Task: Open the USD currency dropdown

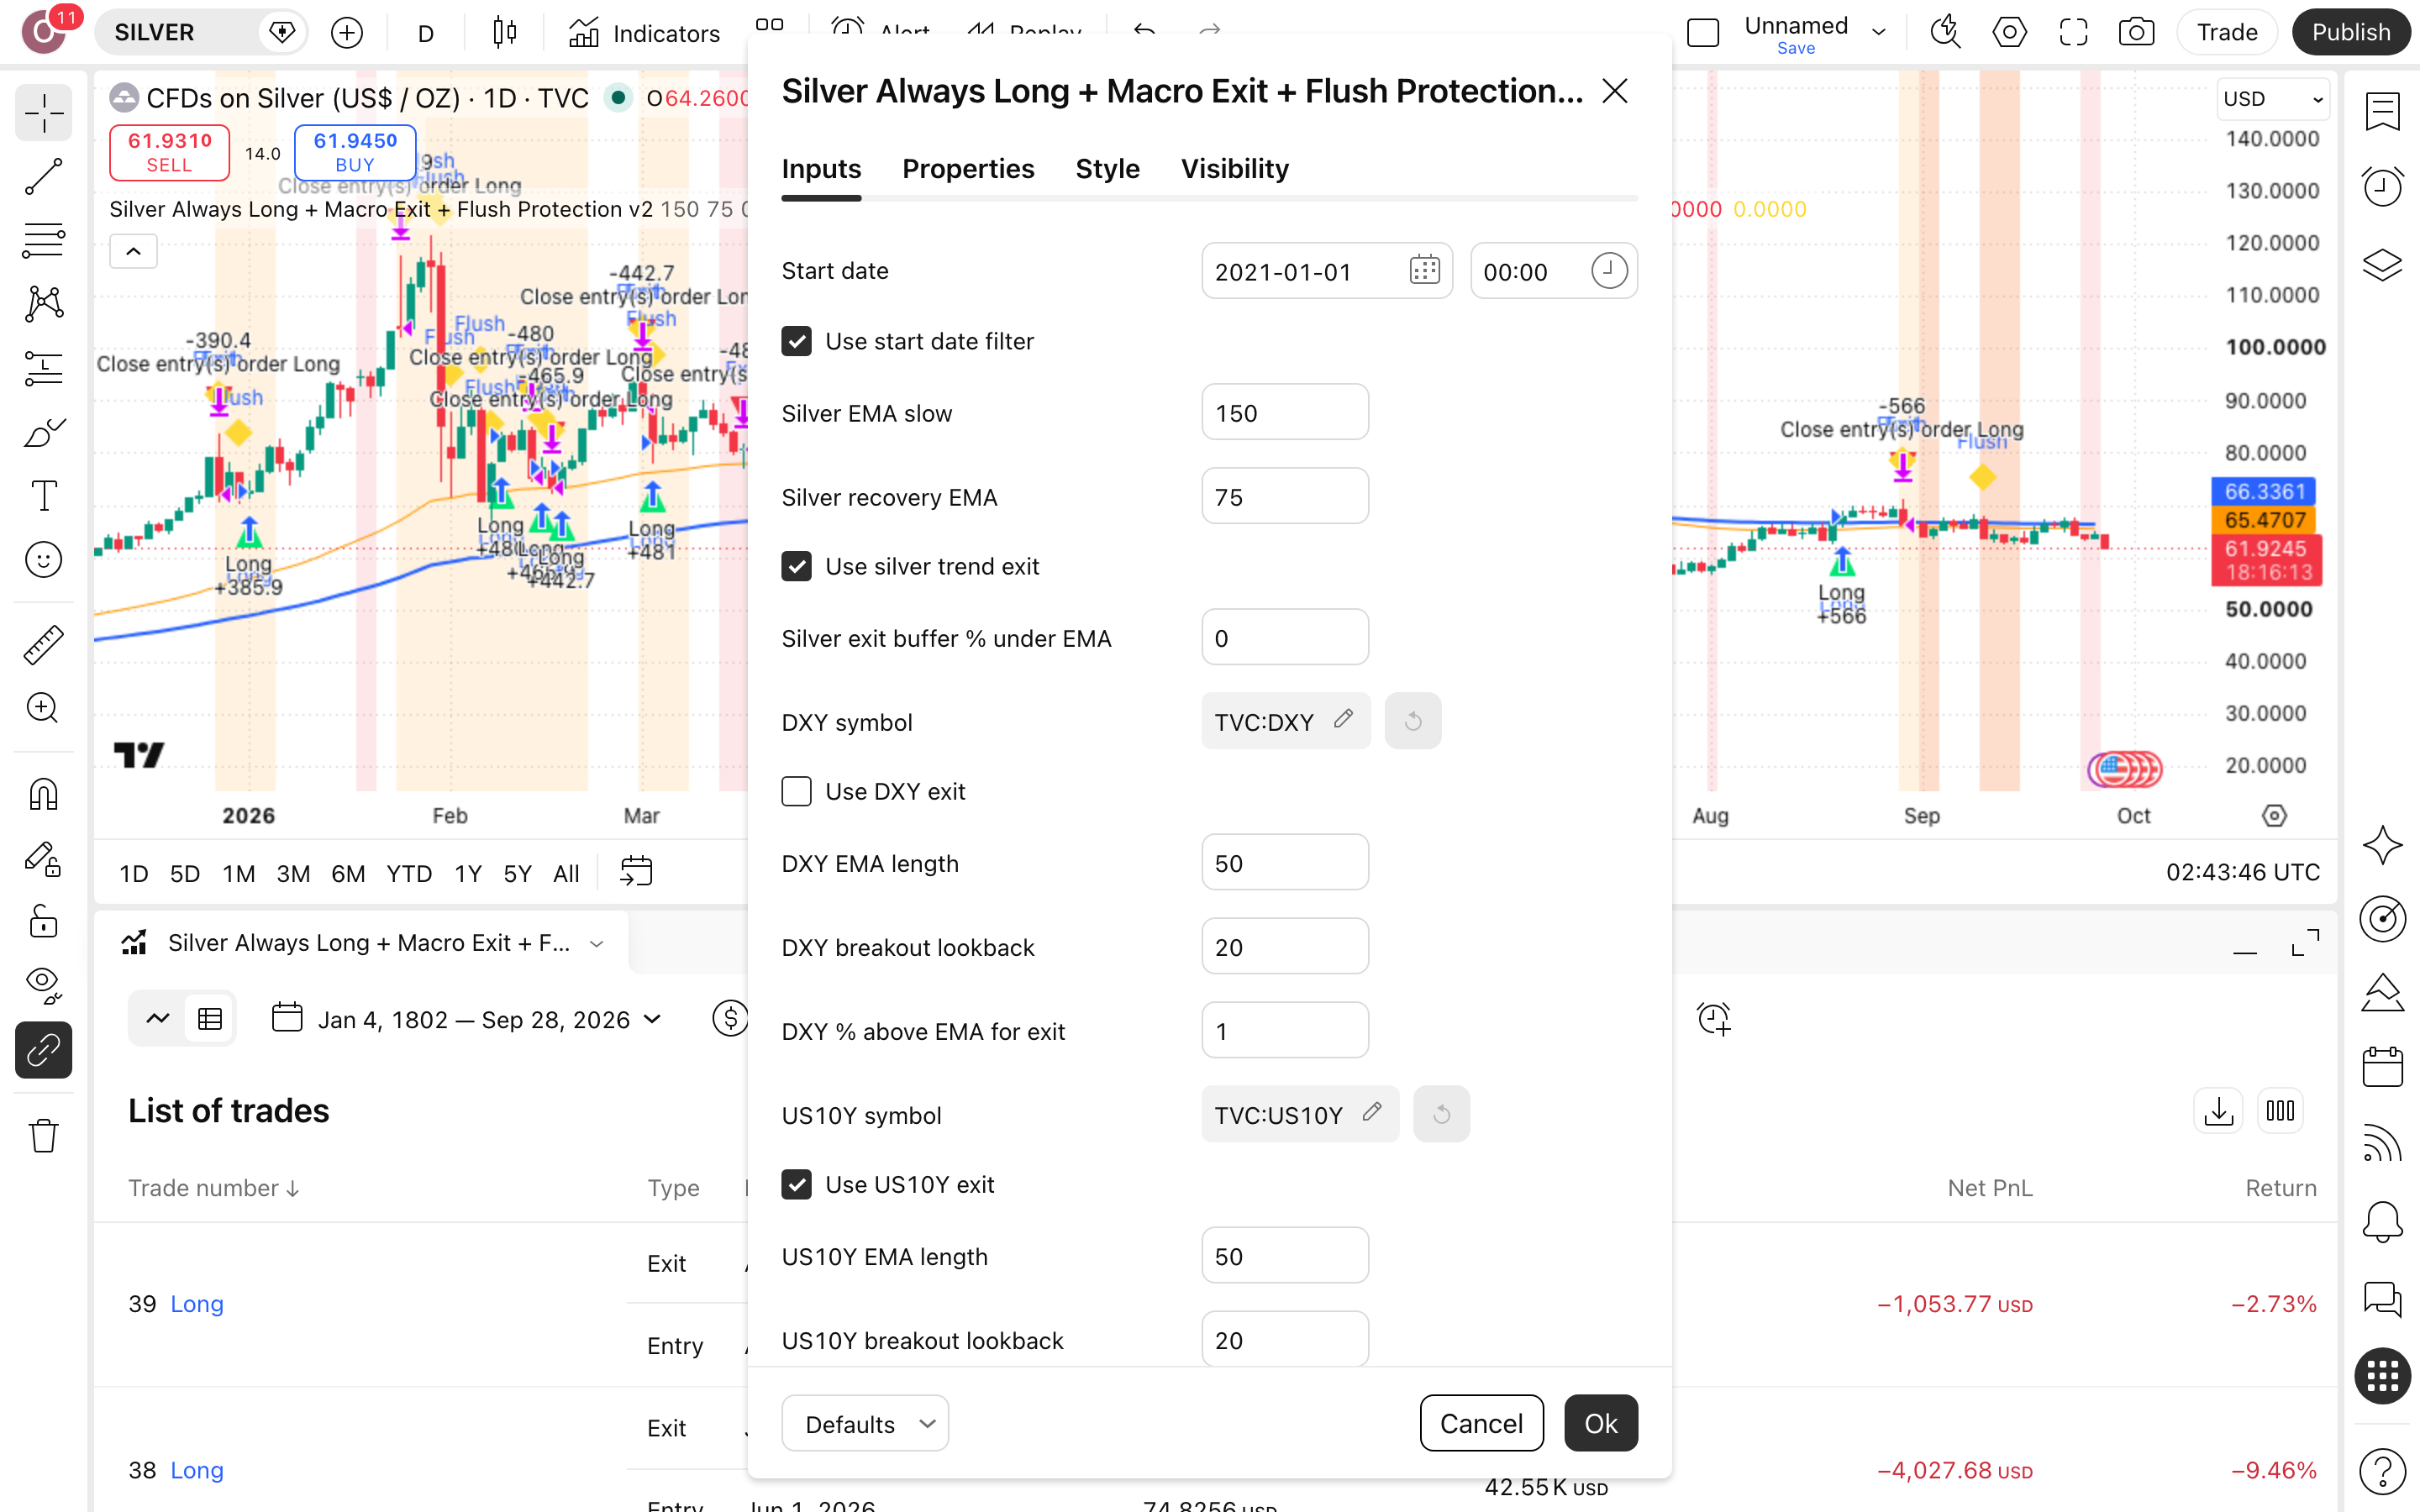Action: pyautogui.click(x=2271, y=99)
